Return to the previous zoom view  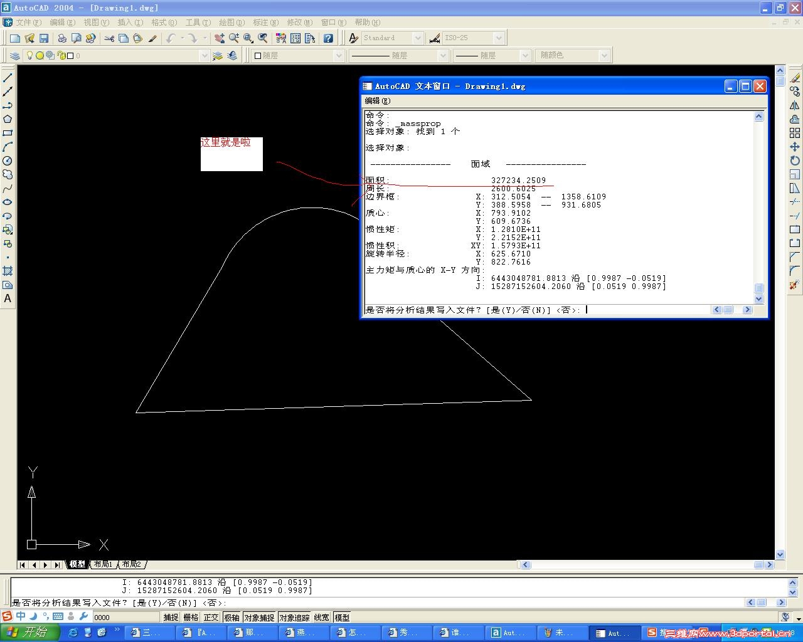click(x=263, y=38)
